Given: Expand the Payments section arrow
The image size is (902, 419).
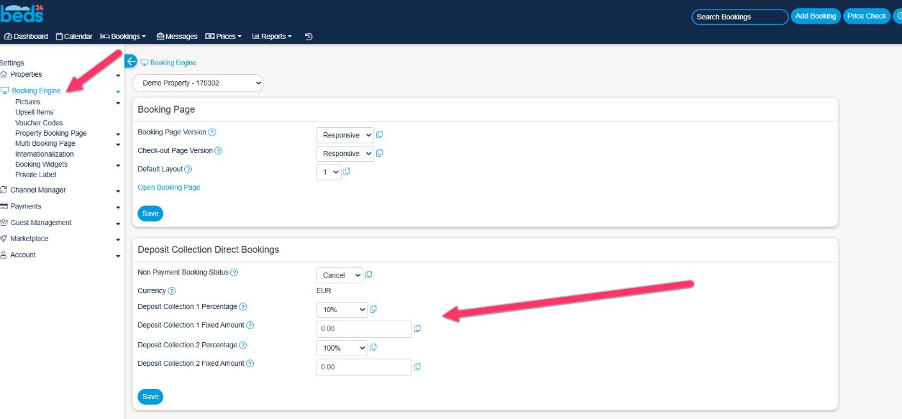Looking at the screenshot, I should click(118, 208).
